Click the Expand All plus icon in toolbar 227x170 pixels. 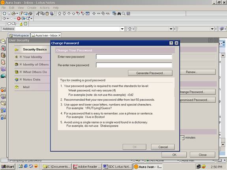(x=103, y=13)
